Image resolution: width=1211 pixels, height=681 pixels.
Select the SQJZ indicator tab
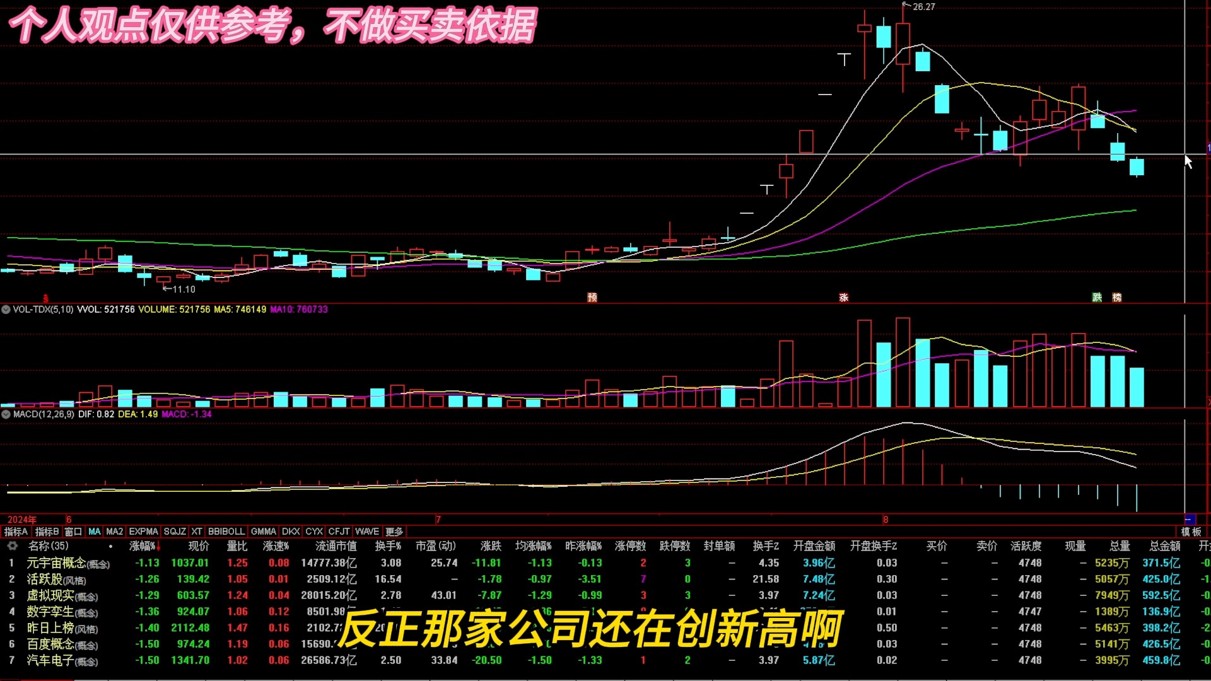tap(175, 532)
